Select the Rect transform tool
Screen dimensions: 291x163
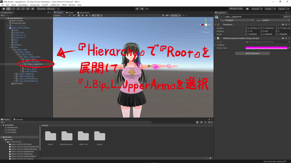[x=23, y=9]
